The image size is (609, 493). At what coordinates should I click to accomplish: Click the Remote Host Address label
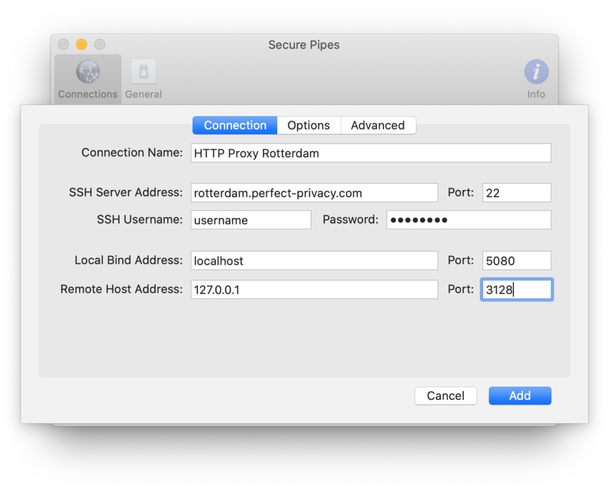(x=121, y=289)
